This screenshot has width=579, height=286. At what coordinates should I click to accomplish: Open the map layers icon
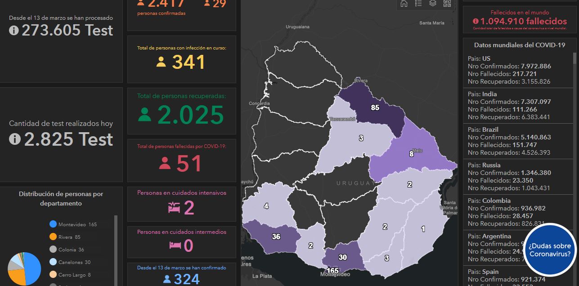pos(433,4)
